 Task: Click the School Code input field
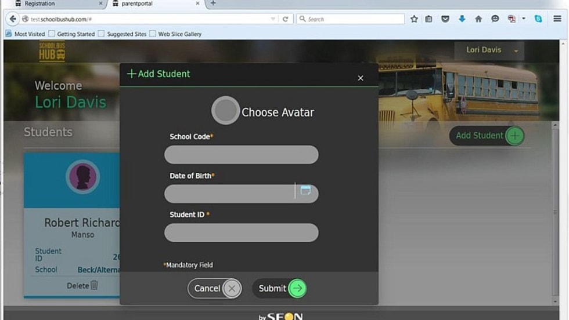click(241, 155)
